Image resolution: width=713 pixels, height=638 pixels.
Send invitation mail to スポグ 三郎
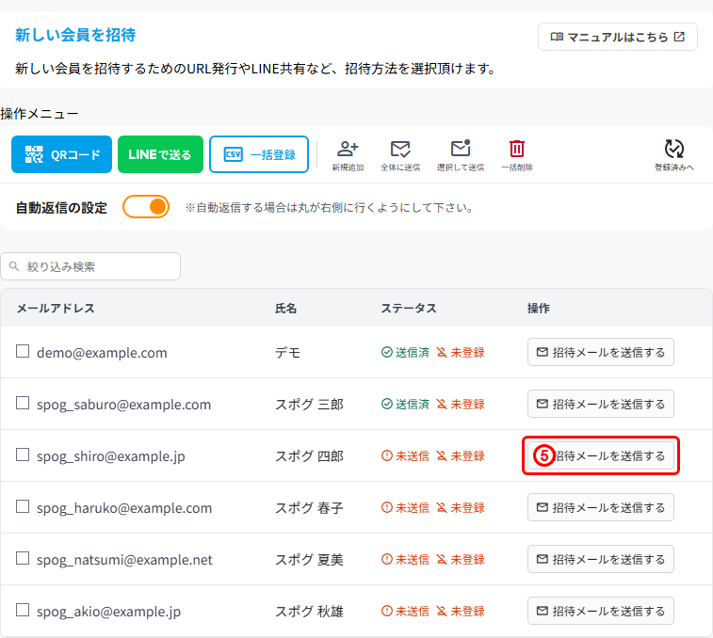[601, 404]
